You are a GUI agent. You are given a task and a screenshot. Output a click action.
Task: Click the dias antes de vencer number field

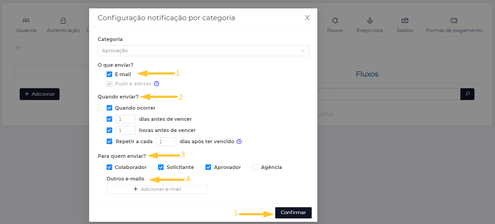click(125, 119)
